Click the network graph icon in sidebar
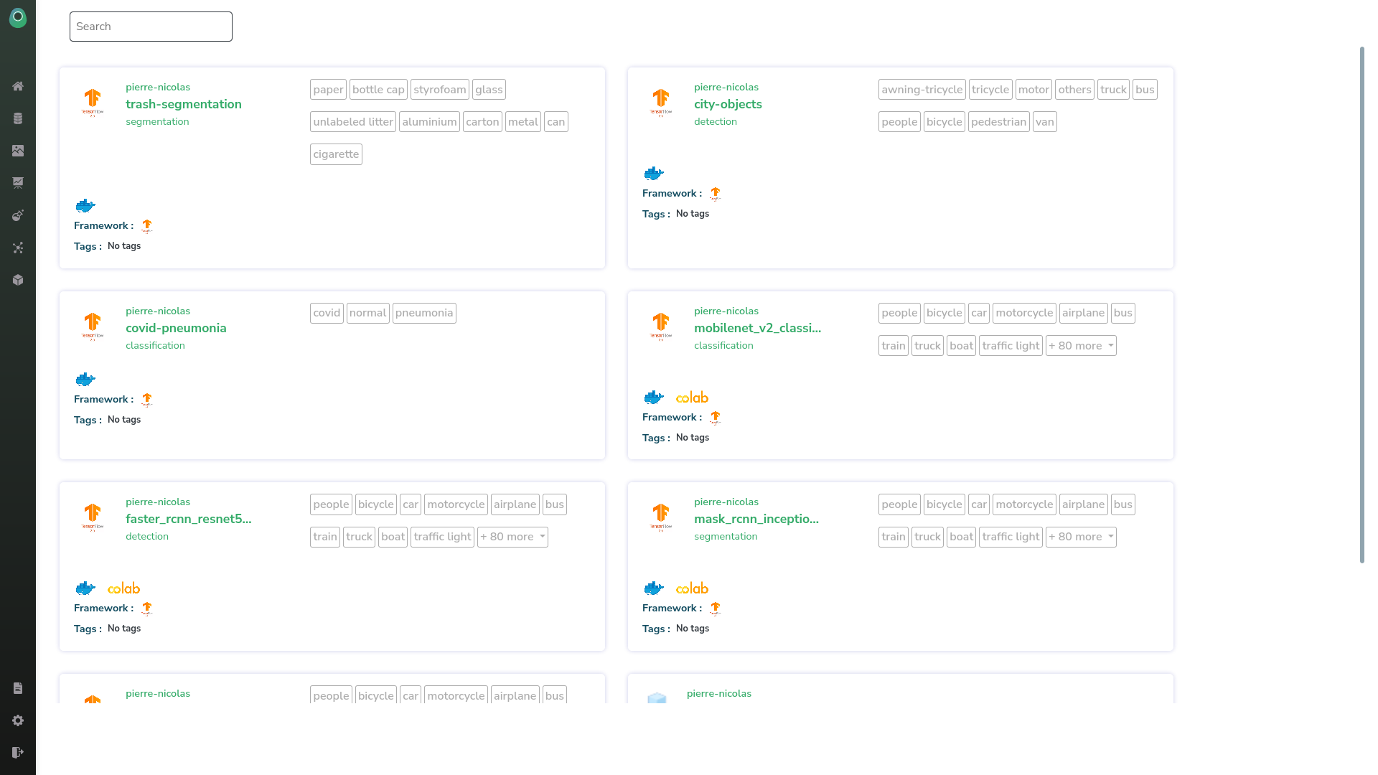The image size is (1378, 775). [18, 248]
